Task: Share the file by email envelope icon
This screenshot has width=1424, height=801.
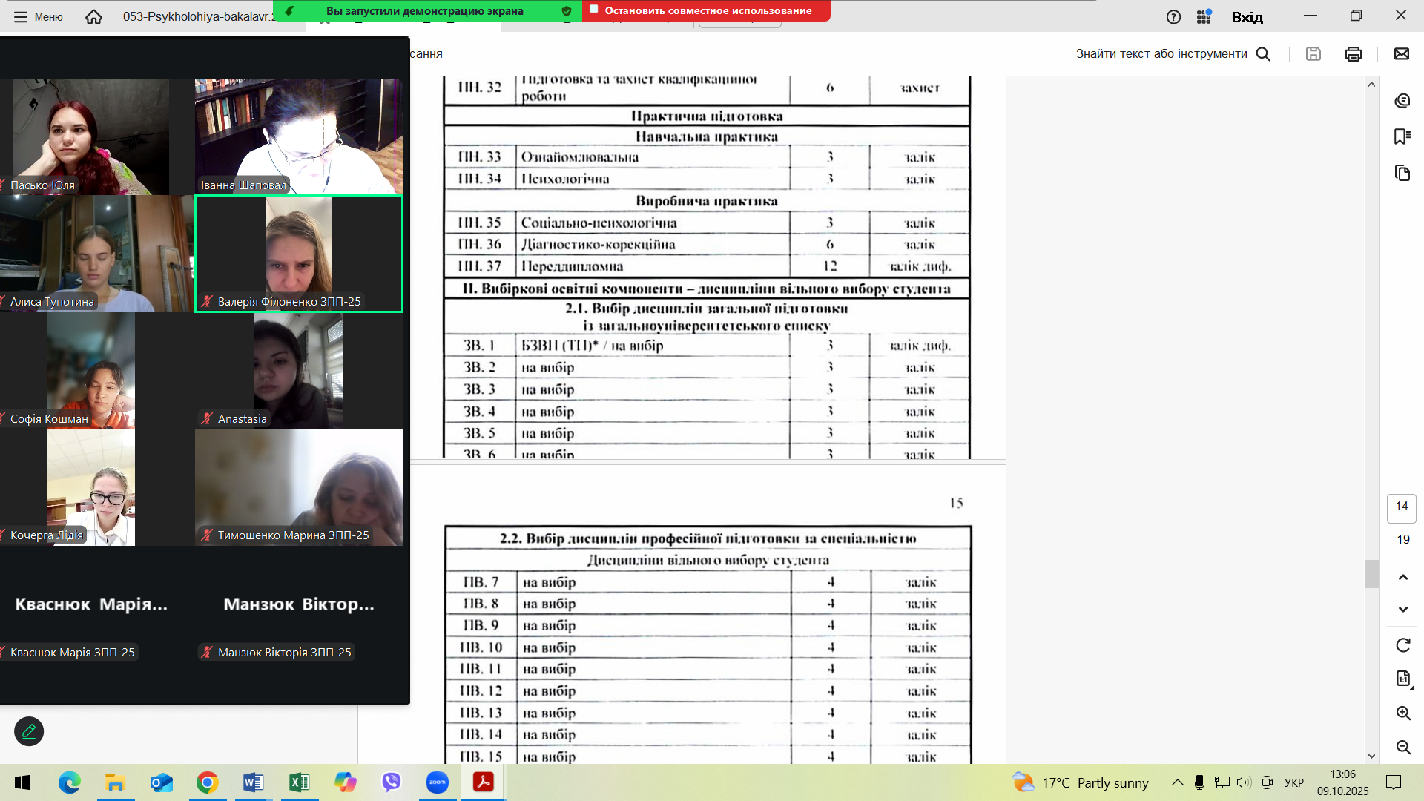Action: tap(1401, 53)
